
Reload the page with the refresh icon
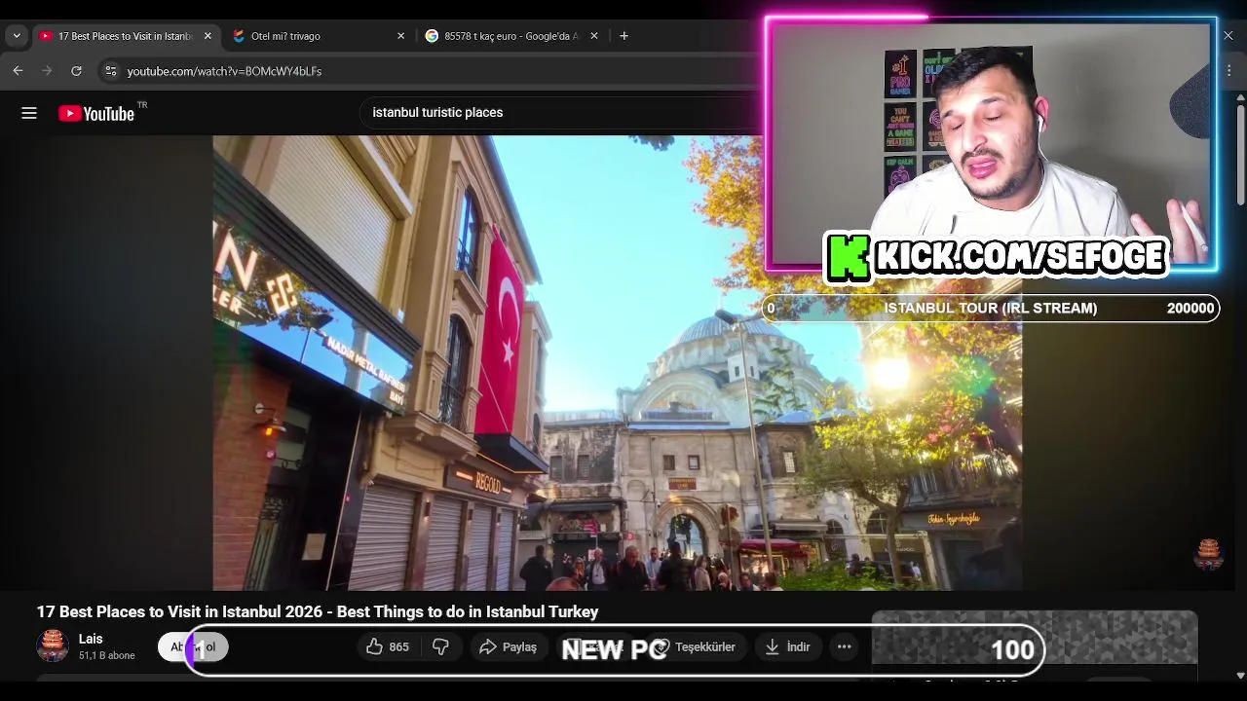(x=76, y=71)
